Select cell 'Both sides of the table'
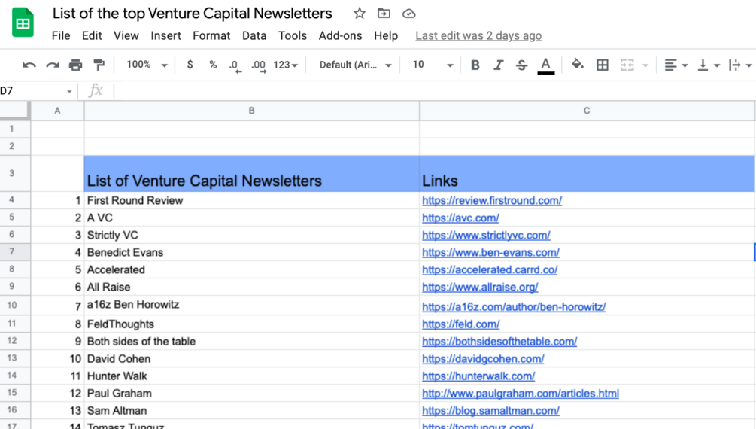Screen dimensions: 756x429 pyautogui.click(x=252, y=342)
